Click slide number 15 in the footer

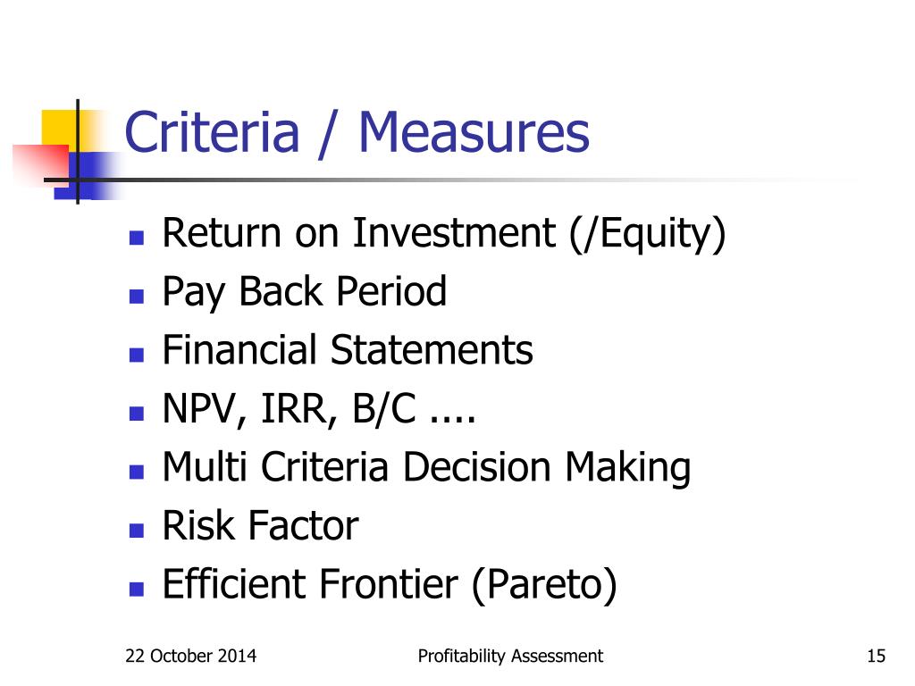click(x=877, y=657)
